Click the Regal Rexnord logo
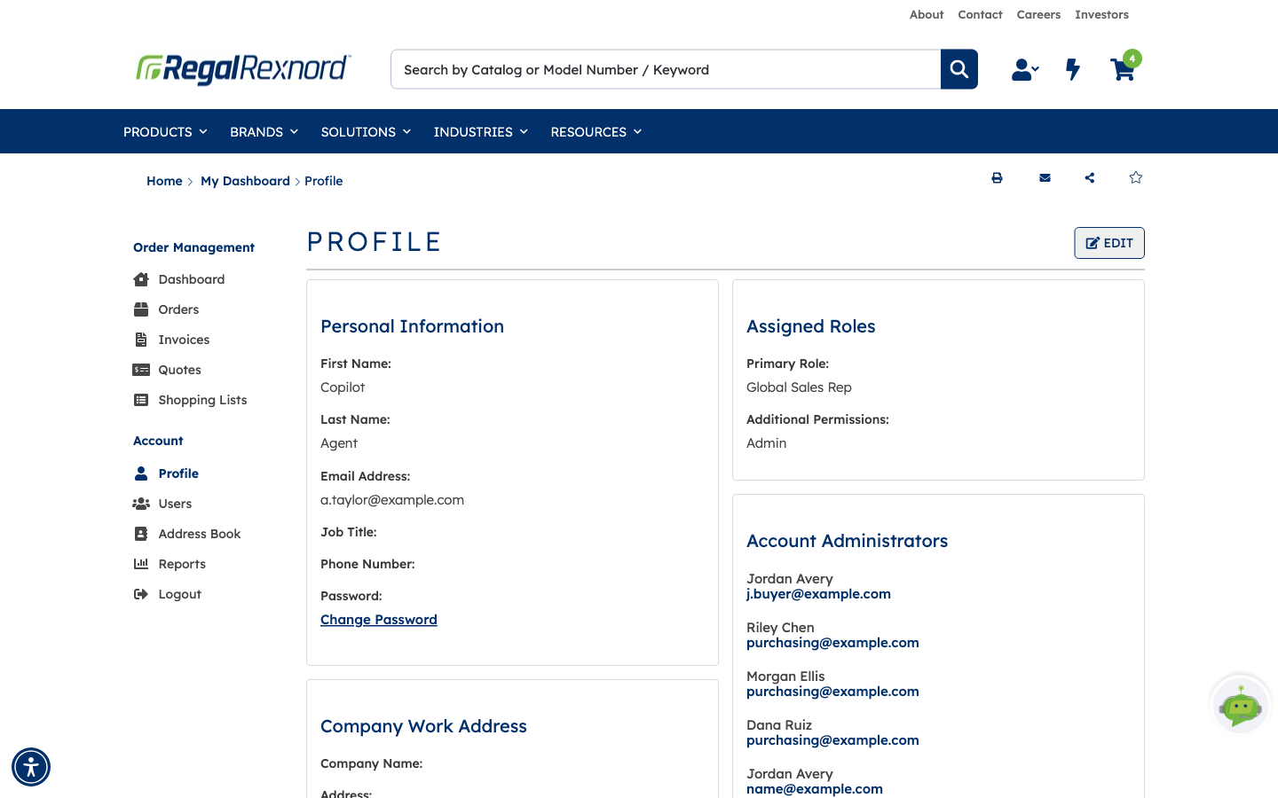 243,68
